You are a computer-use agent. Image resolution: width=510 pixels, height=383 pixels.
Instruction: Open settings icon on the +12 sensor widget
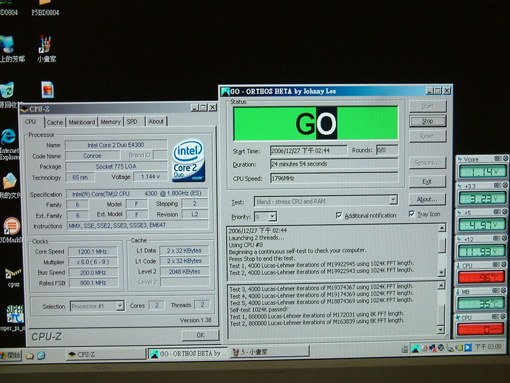[497, 238]
